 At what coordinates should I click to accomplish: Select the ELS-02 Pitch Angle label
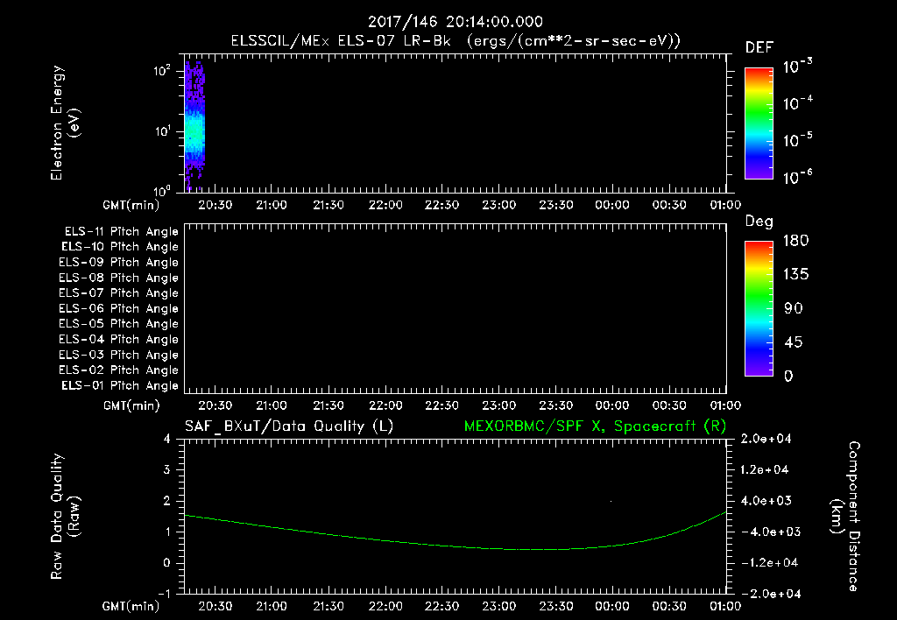click(x=118, y=370)
